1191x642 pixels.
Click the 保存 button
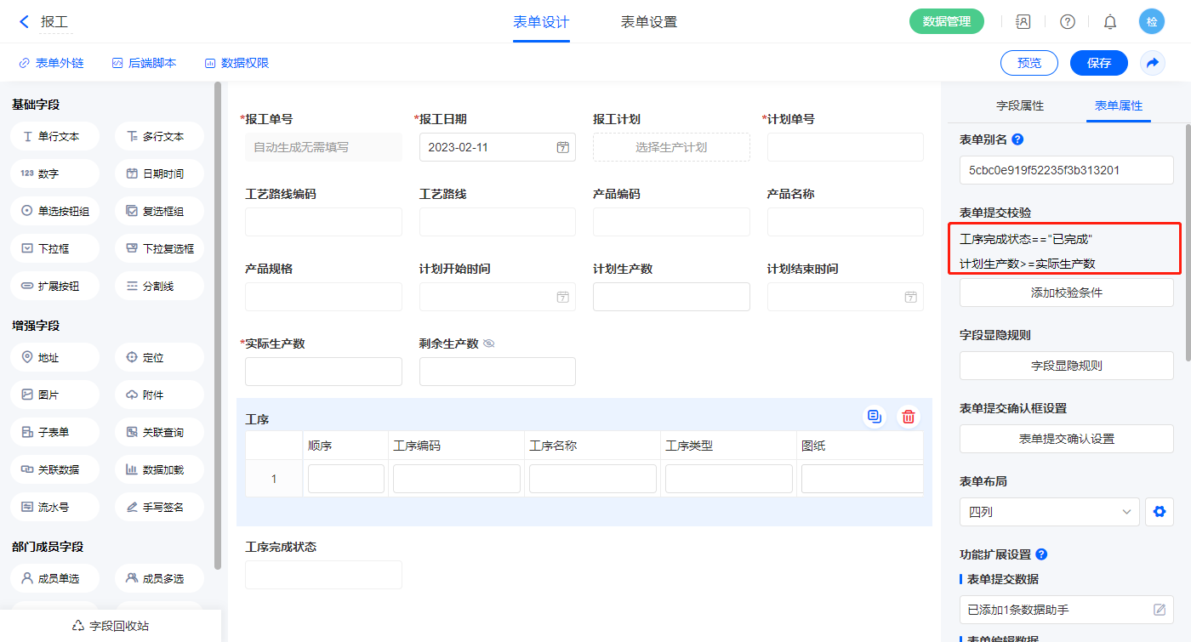tap(1098, 63)
